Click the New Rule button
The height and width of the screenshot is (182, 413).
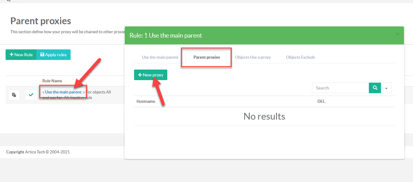pos(21,55)
